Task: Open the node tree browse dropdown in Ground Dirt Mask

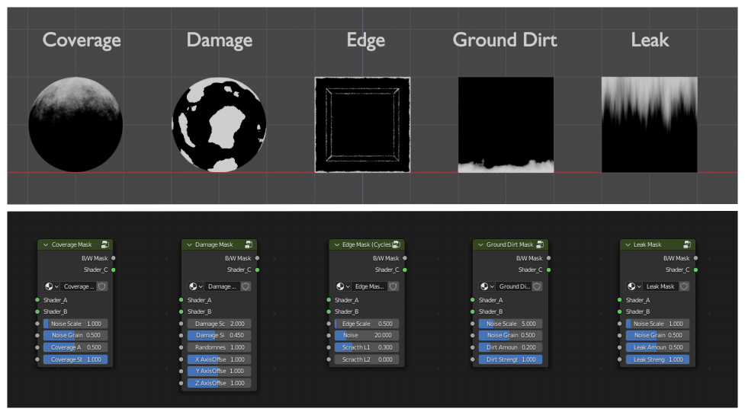Action: [486, 286]
